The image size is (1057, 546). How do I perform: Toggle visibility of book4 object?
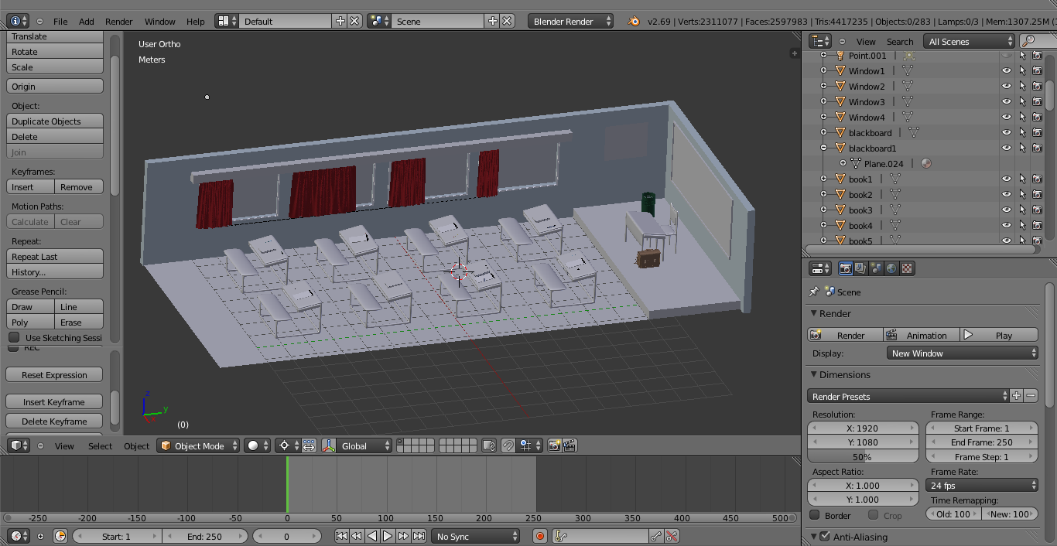tap(1007, 225)
